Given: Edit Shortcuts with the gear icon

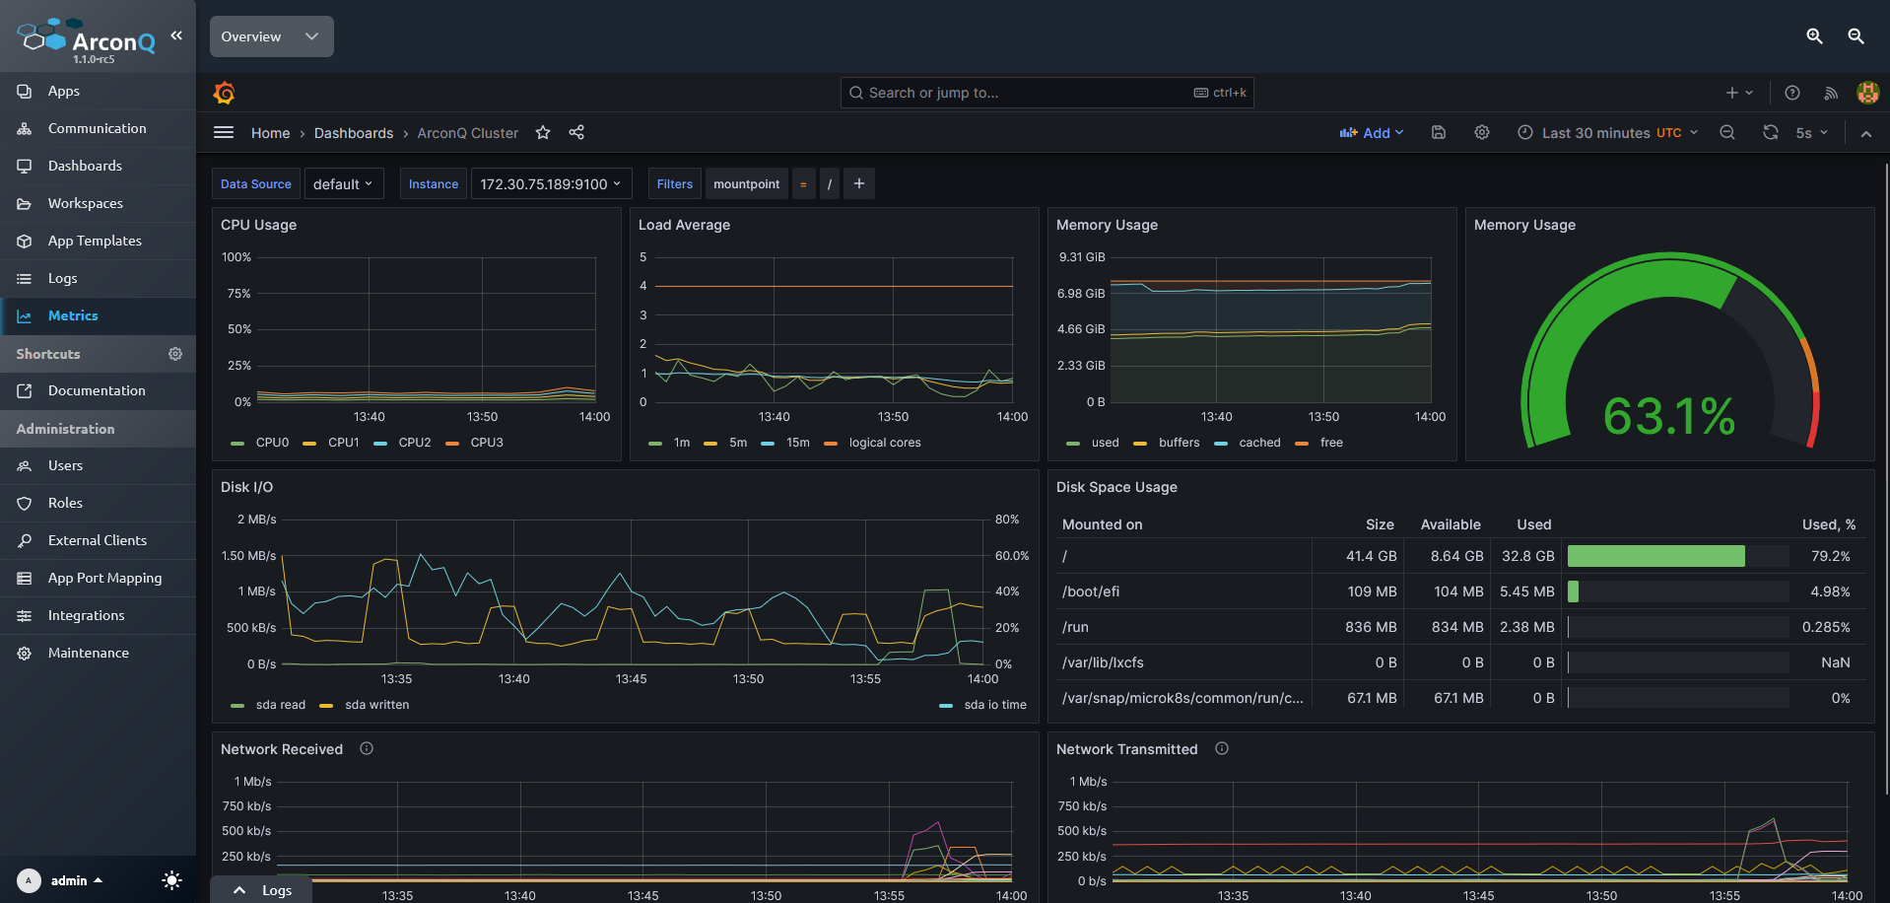Looking at the screenshot, I should pyautogui.click(x=175, y=354).
